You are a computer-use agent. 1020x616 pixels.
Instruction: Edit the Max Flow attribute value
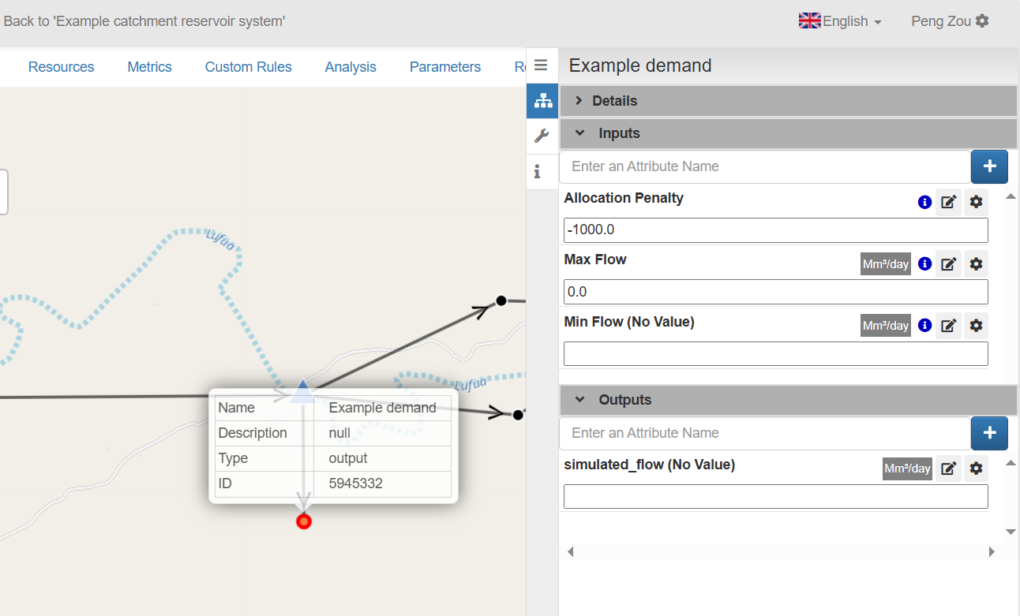click(948, 264)
